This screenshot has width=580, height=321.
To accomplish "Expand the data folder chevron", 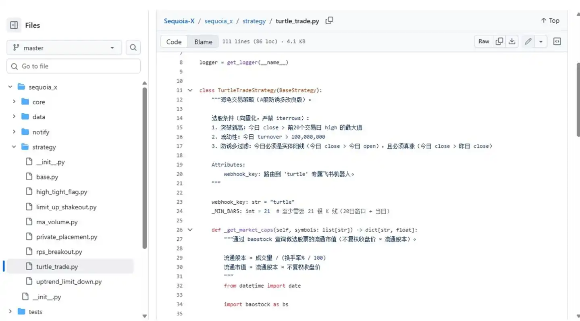I will 14,117.
